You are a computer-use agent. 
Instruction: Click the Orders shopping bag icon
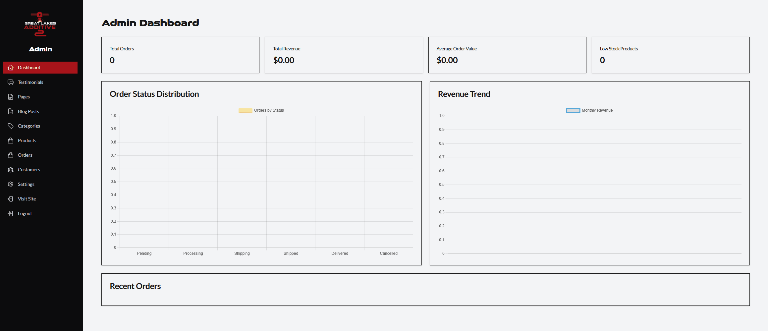(x=11, y=155)
